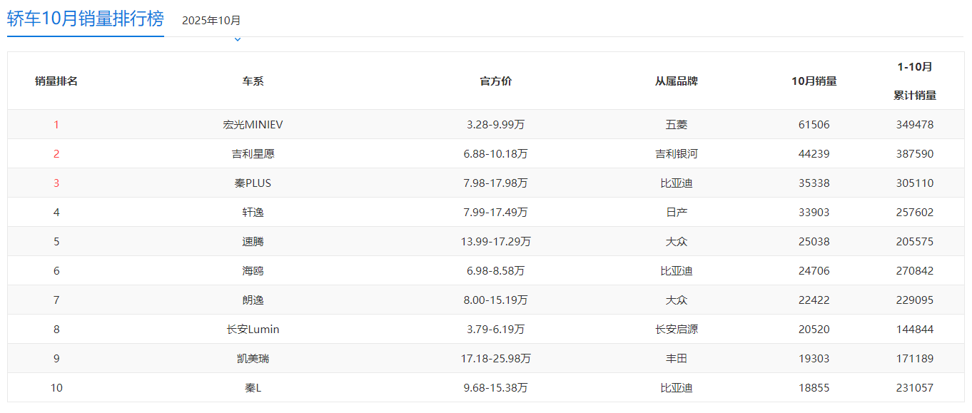Screen dimensions: 972x413
Task: Click the 比亚迪 brand in 秦L row
Action: click(676, 388)
